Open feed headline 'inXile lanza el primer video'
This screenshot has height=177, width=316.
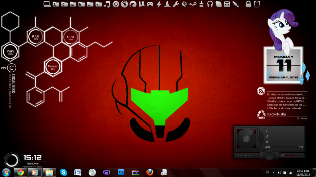point(287,108)
